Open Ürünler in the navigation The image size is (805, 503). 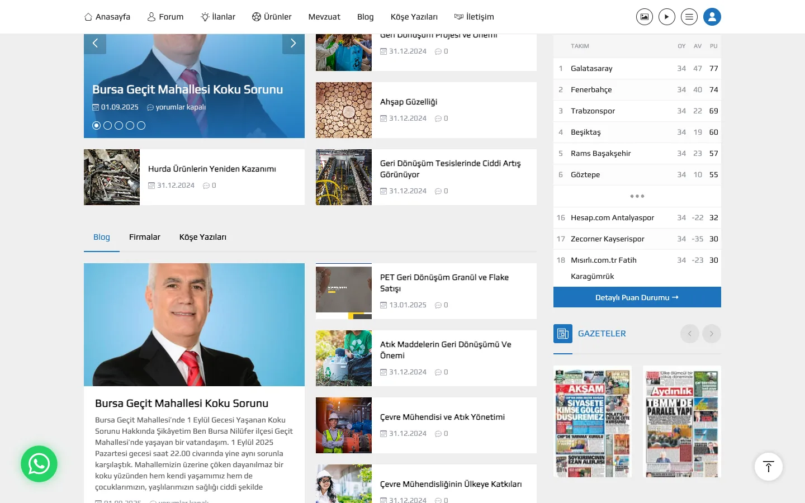click(x=272, y=17)
